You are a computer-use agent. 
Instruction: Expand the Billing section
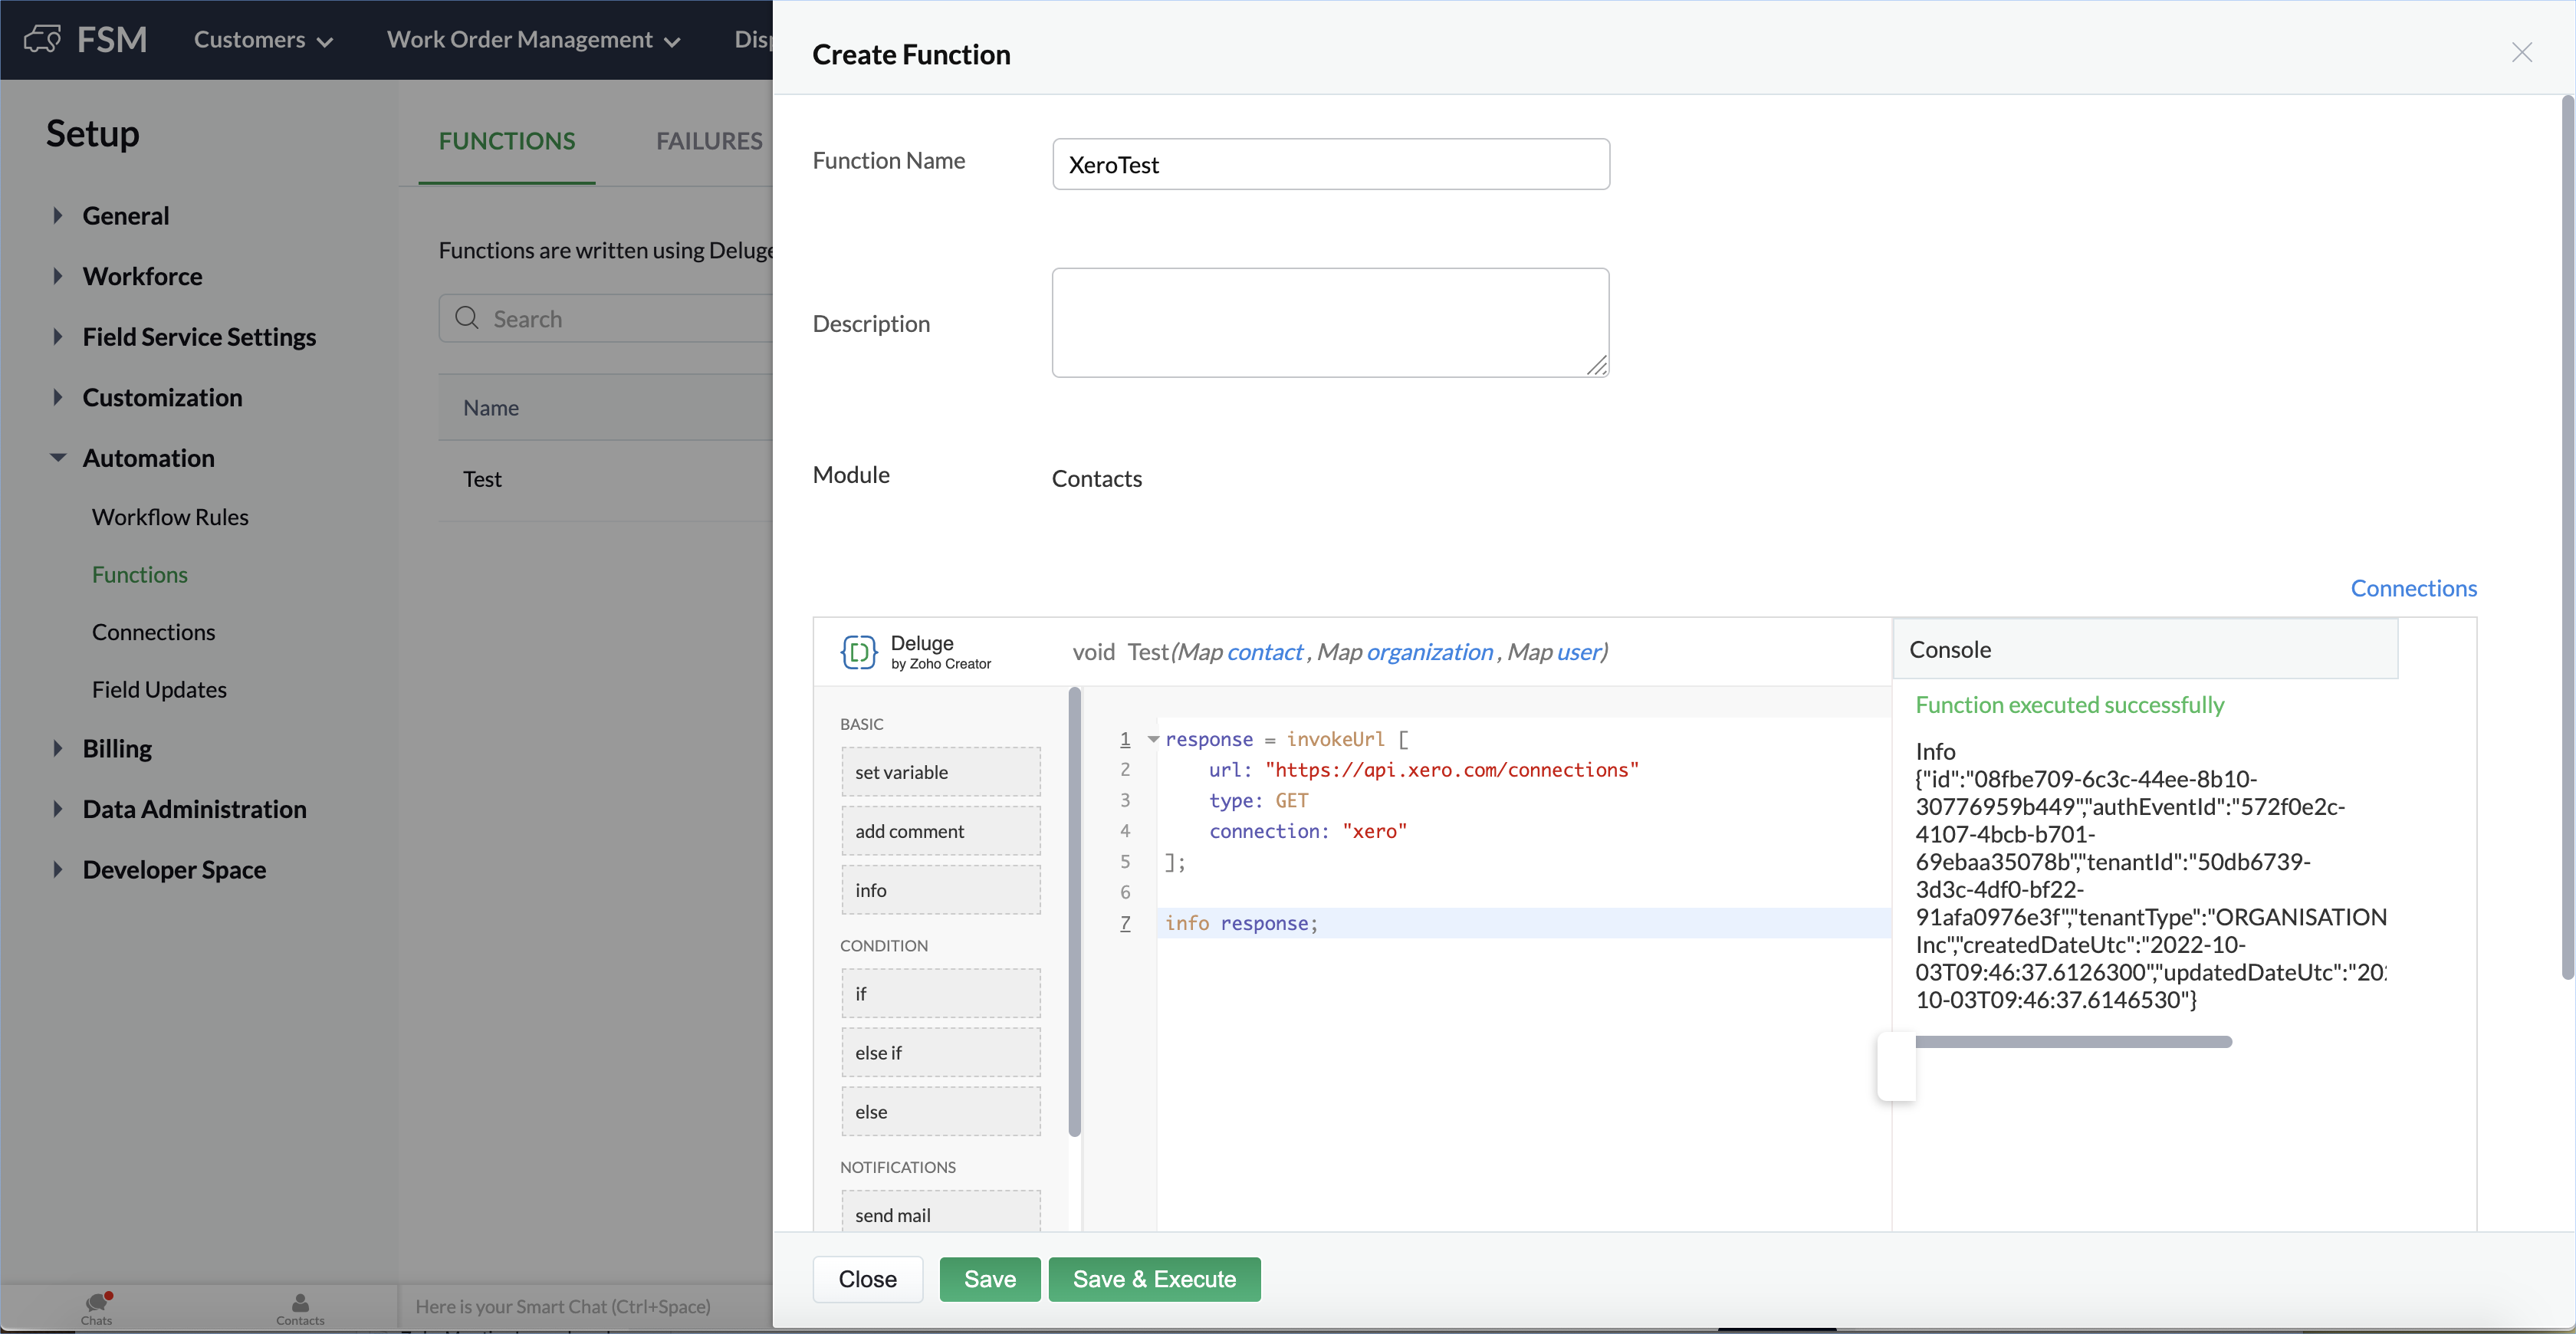57,748
